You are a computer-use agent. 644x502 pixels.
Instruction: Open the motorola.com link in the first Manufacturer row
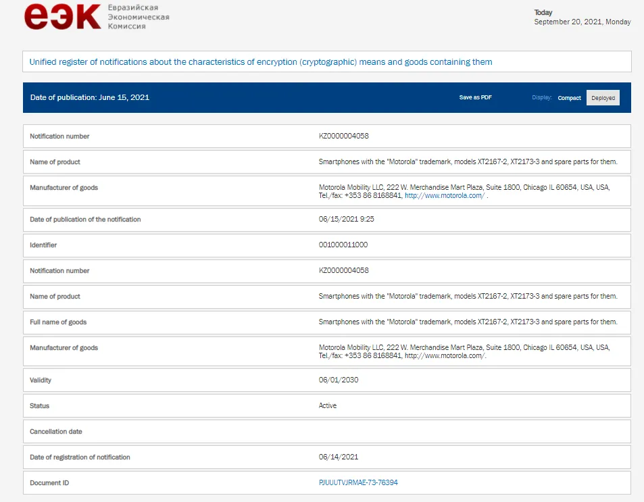tap(445, 195)
